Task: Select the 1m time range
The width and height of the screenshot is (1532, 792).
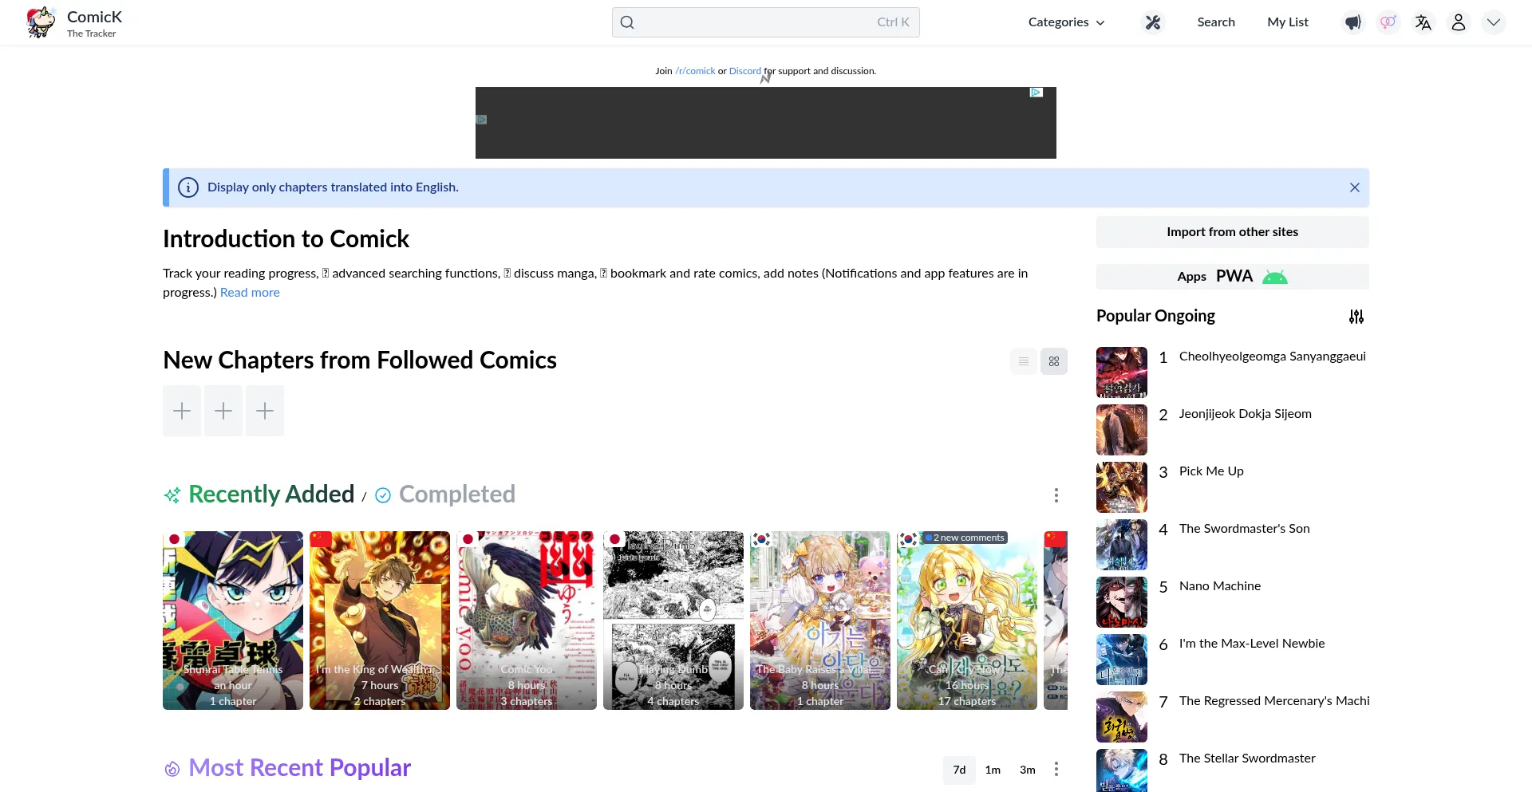Action: (x=993, y=770)
